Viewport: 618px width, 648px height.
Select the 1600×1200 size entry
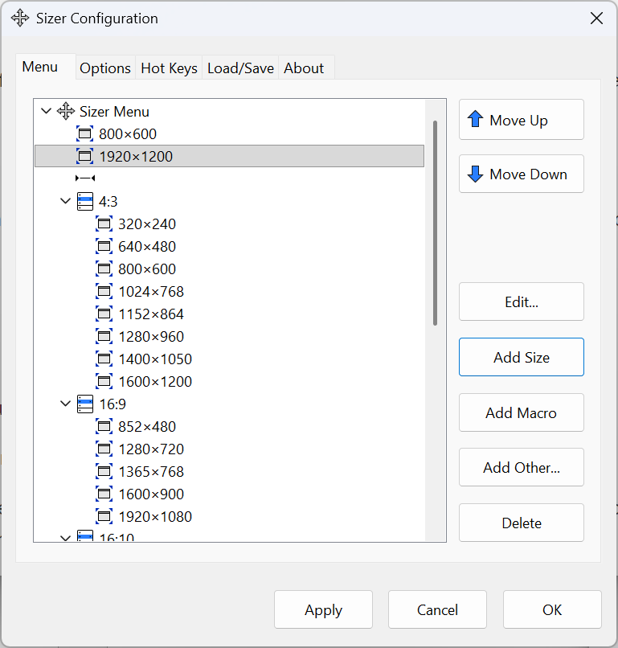155,381
